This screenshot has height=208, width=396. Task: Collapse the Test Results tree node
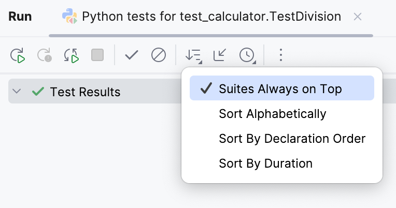click(17, 92)
